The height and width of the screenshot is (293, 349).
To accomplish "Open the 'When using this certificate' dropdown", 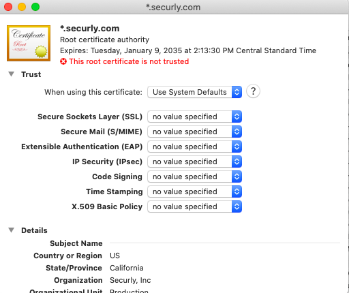I will pyautogui.click(x=194, y=92).
